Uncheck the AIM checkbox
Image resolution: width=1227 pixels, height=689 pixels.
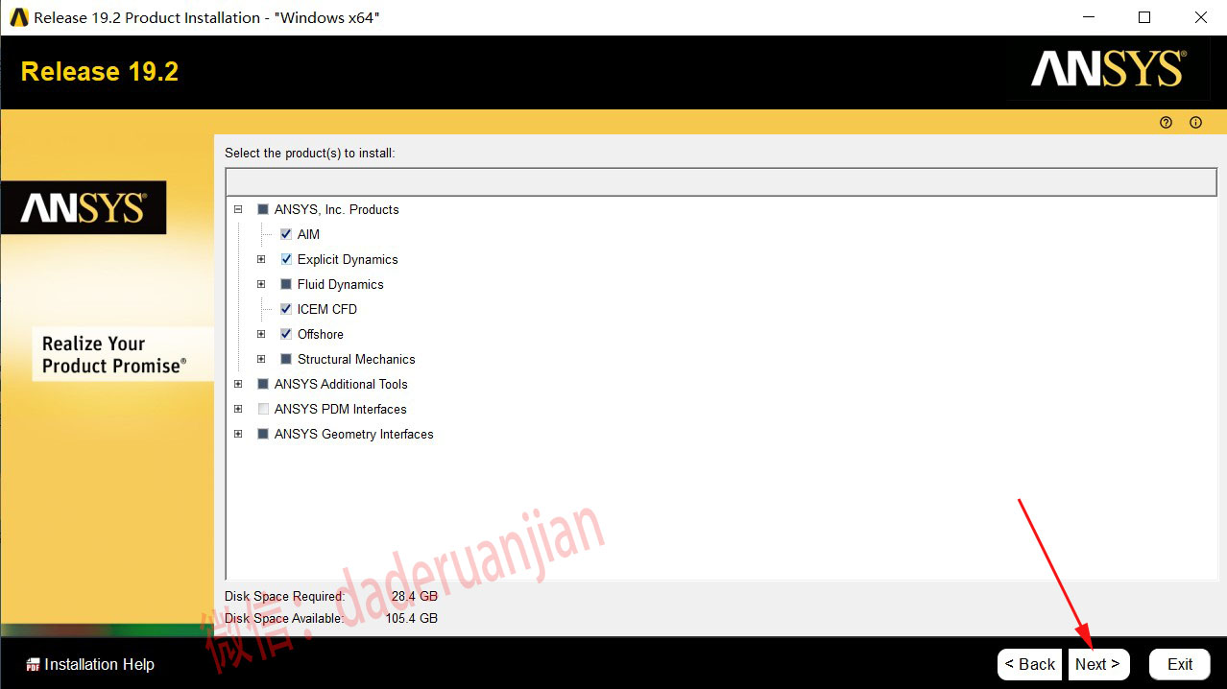pyautogui.click(x=286, y=234)
